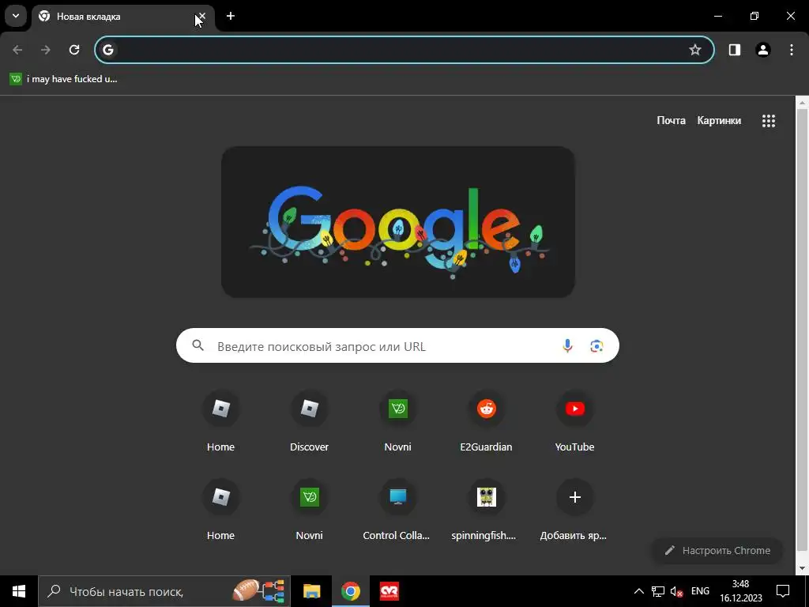Viewport: 809px width, 607px height.
Task: Open the first-row Home Roblox shortcut
Action: click(221, 421)
